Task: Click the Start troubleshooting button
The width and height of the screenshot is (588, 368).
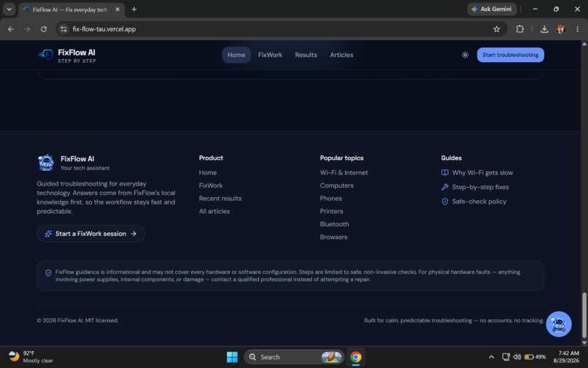Action: pos(511,55)
